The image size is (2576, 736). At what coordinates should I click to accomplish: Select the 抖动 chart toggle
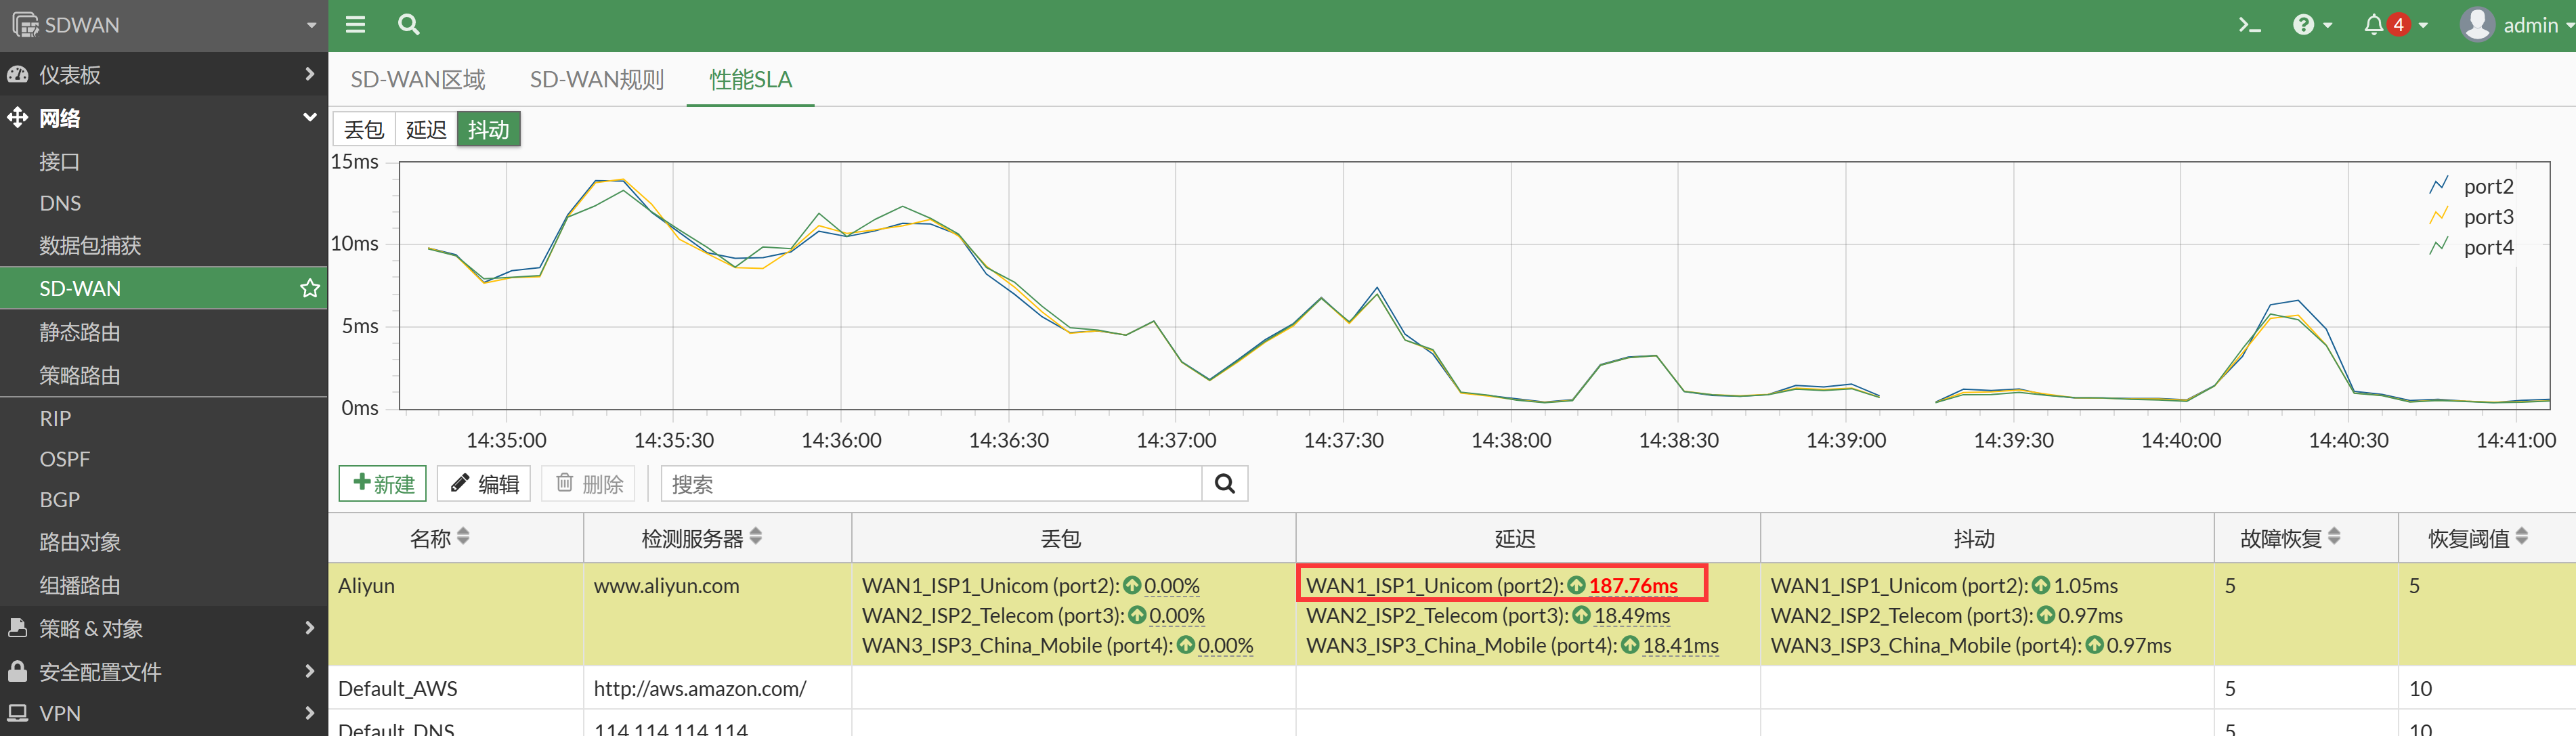tap(488, 130)
